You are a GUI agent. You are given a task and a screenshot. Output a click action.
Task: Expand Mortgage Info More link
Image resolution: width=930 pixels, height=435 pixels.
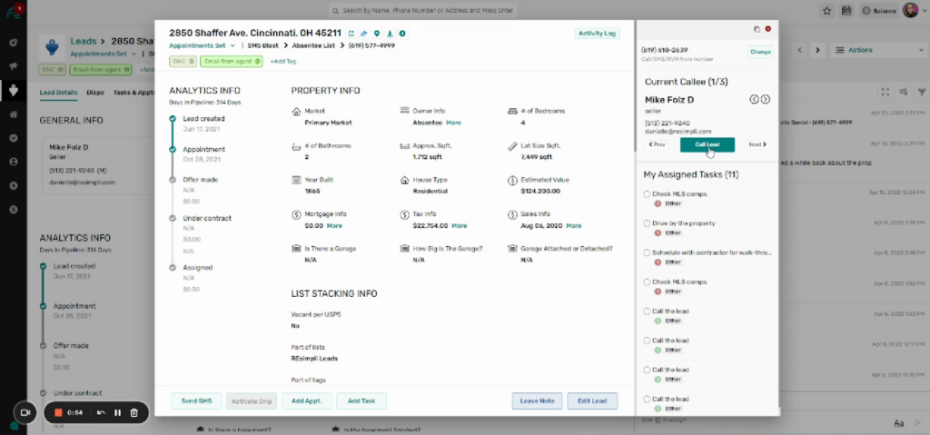334,225
